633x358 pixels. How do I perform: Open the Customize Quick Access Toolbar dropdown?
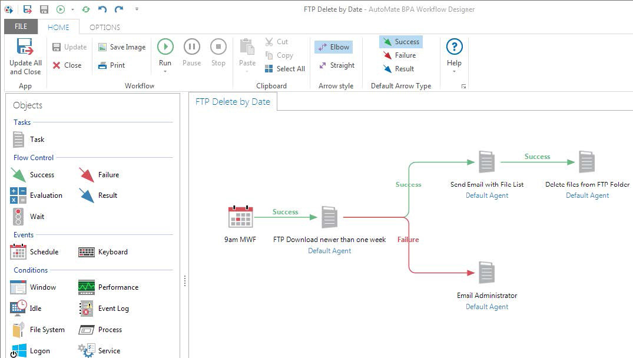pyautogui.click(x=137, y=9)
